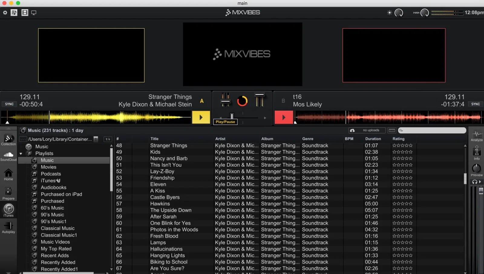Open the track Info icon
The image size is (484, 274).
[477, 153]
